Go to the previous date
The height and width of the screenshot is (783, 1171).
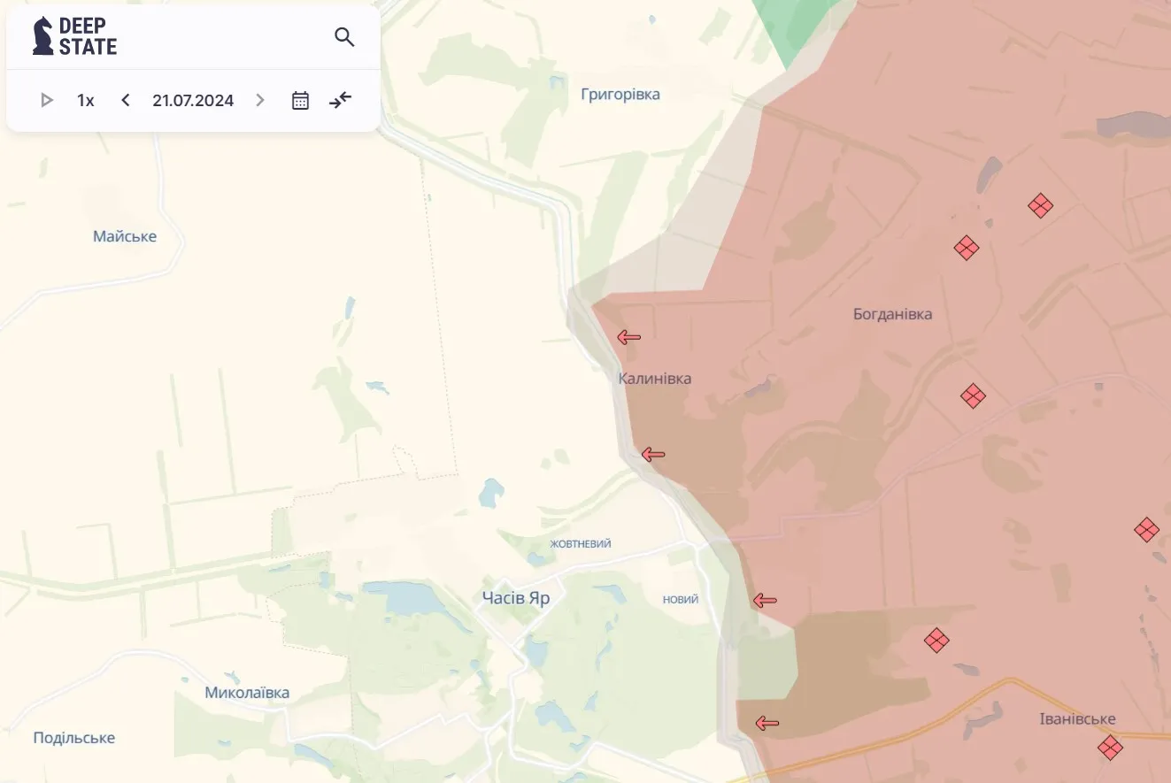point(126,100)
